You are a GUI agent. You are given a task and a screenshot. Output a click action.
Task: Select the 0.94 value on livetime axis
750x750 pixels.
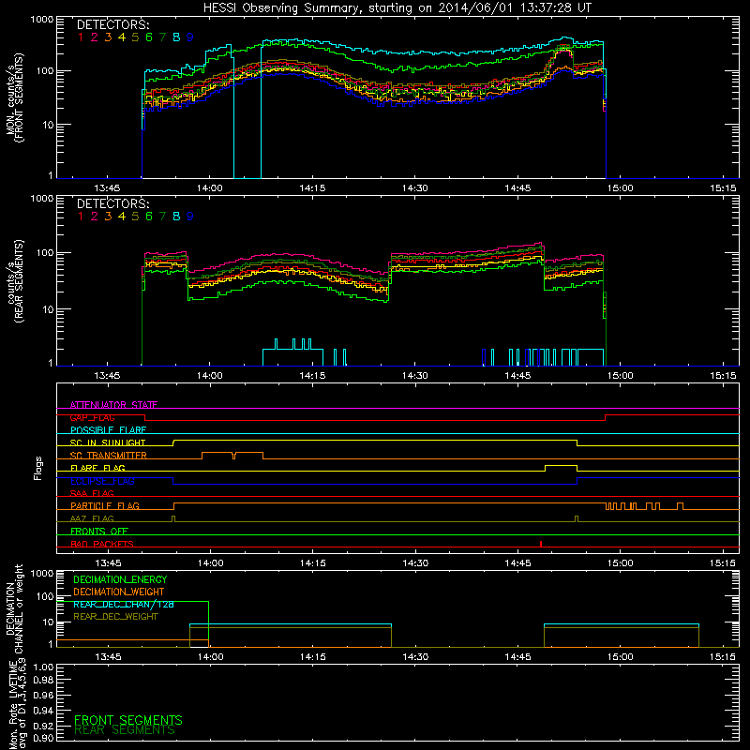tap(43, 711)
